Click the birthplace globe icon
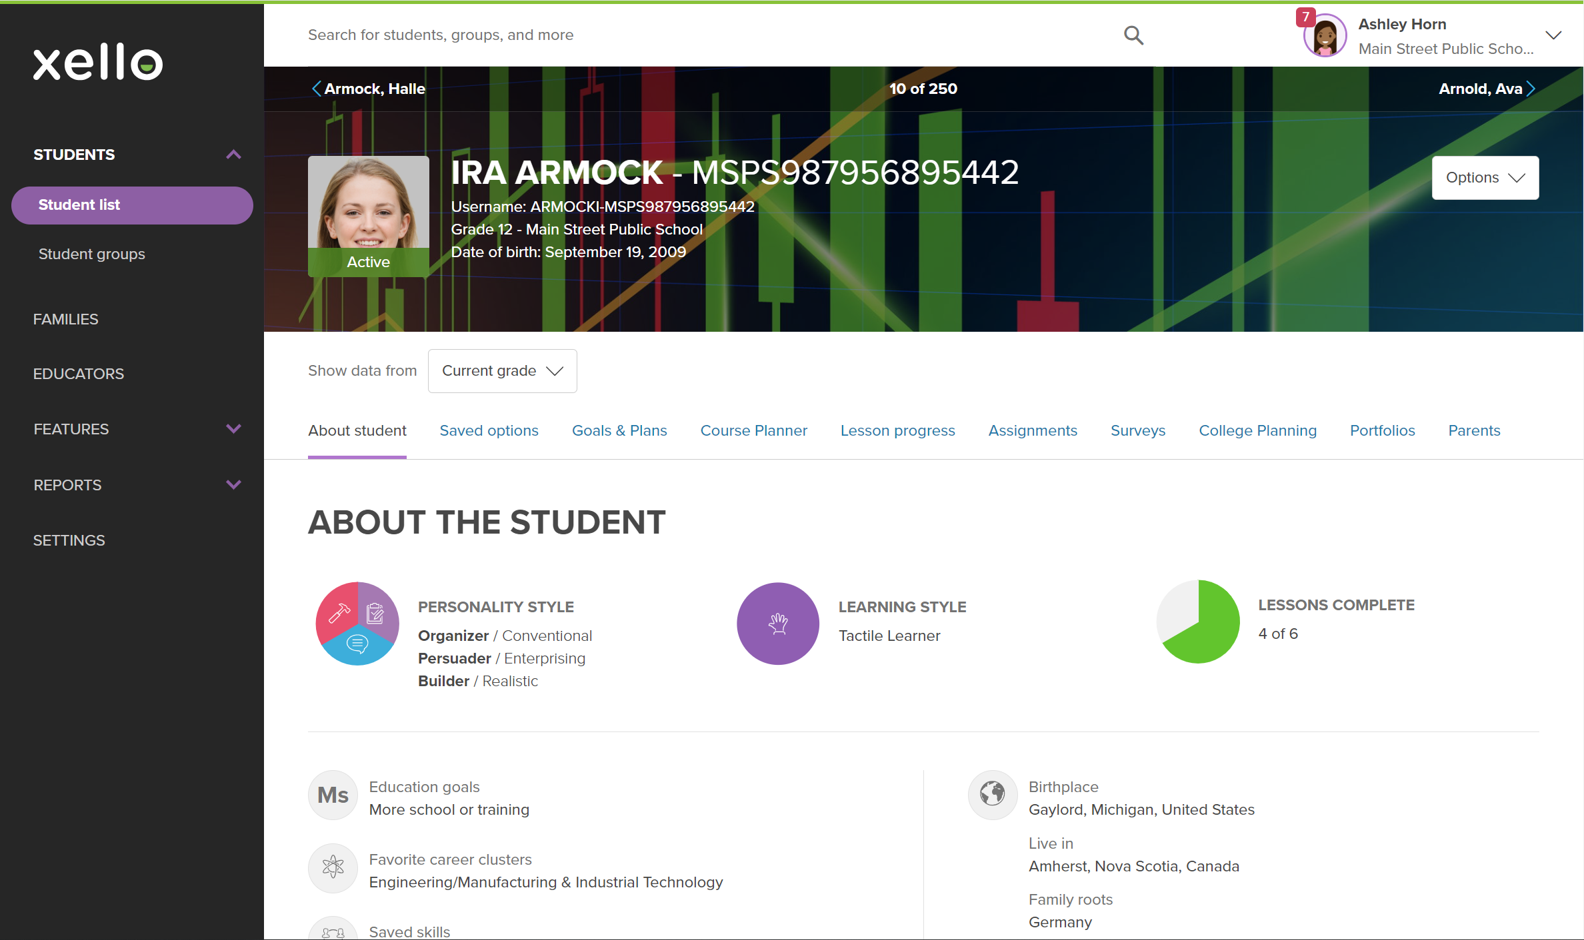The image size is (1584, 940). pyautogui.click(x=992, y=795)
